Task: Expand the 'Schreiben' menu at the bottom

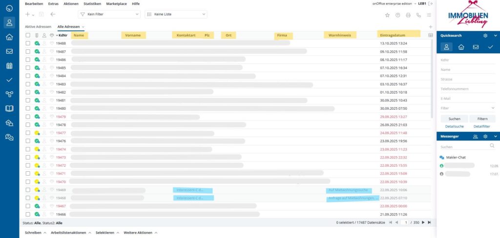Action: click(x=36, y=233)
